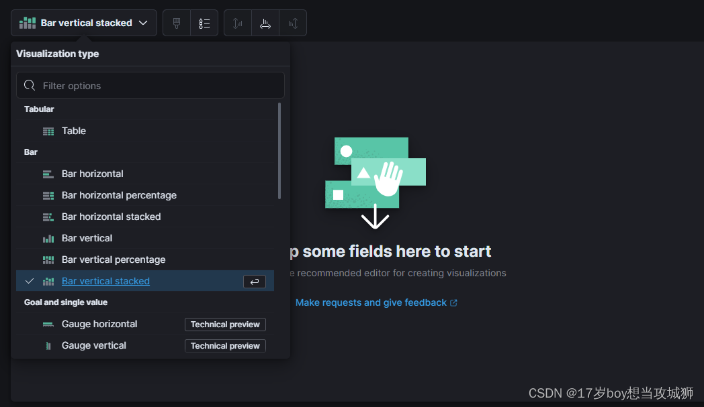
Task: Click the Goal and single value heading
Action: tap(66, 302)
